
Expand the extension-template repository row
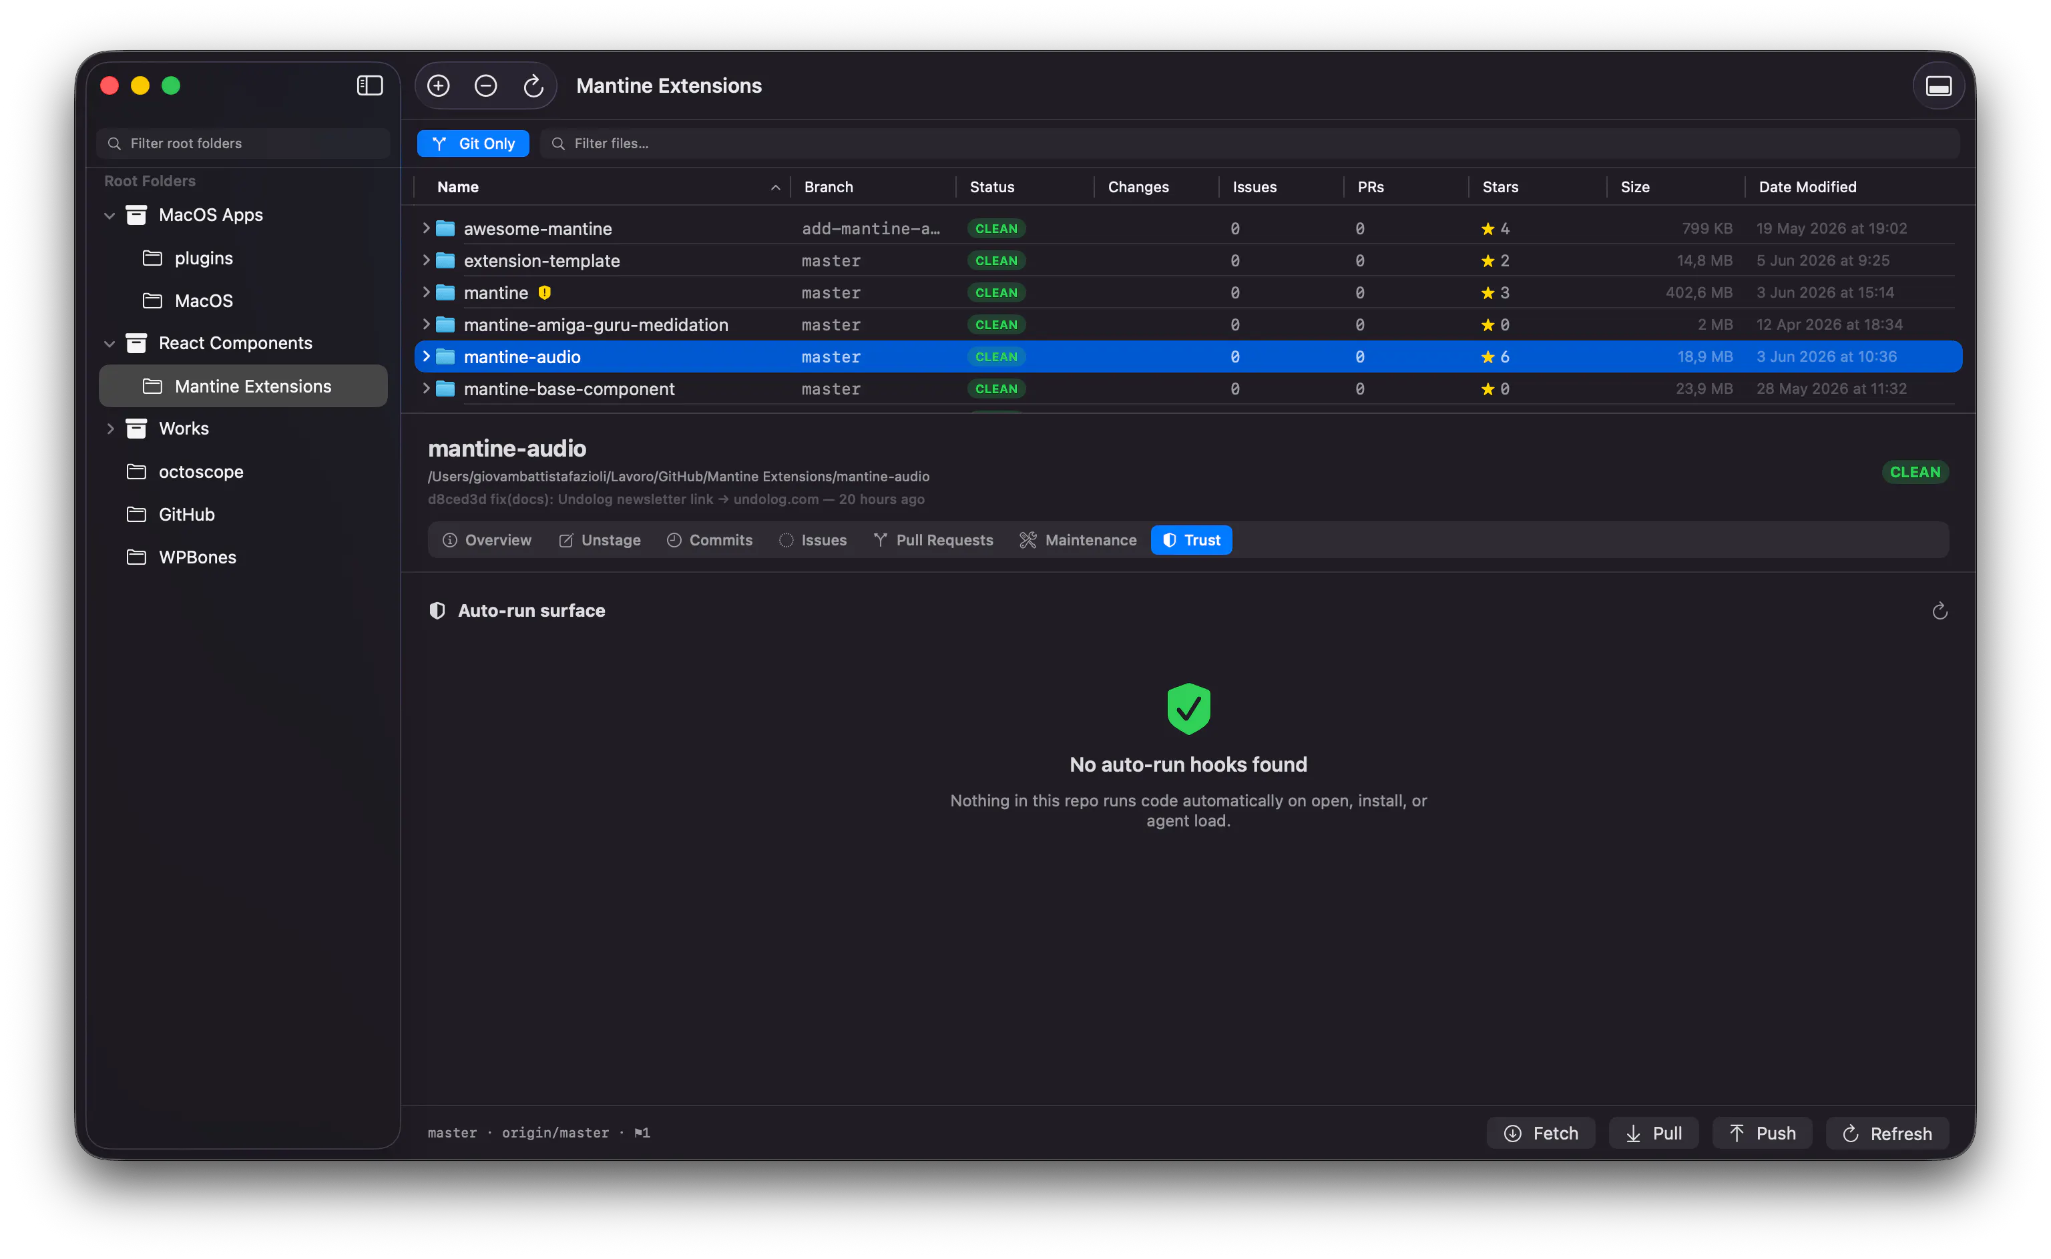(425, 260)
